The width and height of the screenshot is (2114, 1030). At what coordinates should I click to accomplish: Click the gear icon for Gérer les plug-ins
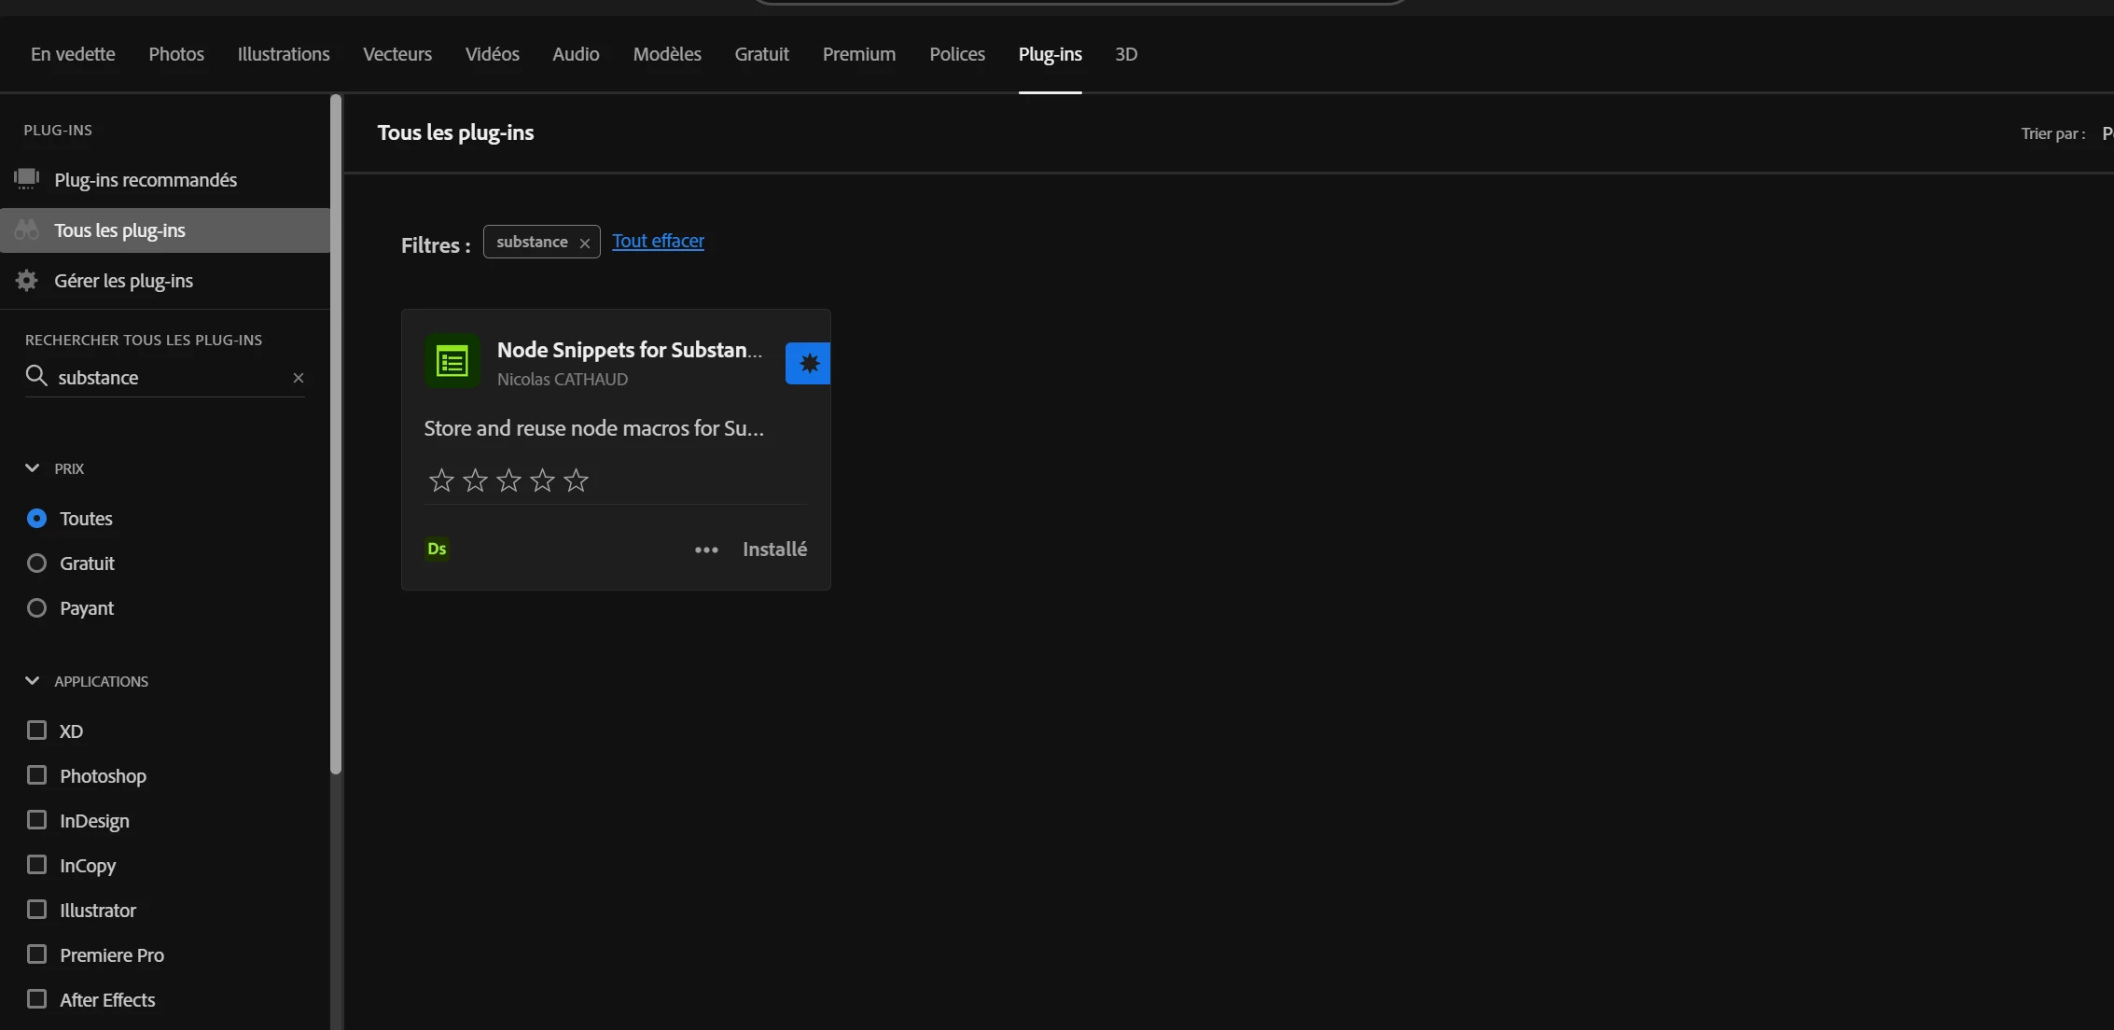point(27,280)
